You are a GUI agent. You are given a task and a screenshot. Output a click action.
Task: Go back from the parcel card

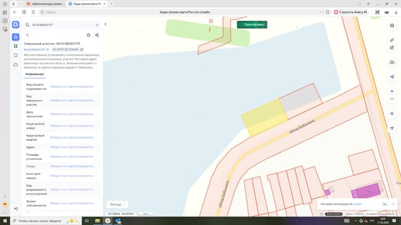point(28,35)
